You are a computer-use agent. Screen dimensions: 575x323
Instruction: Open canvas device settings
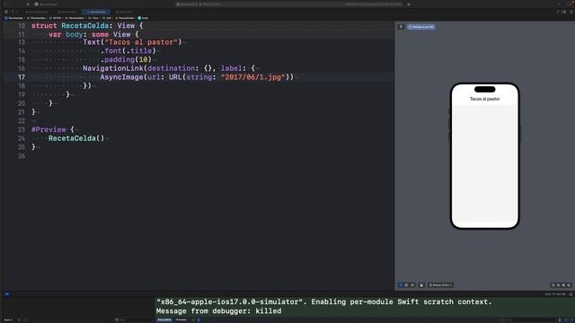click(421, 285)
